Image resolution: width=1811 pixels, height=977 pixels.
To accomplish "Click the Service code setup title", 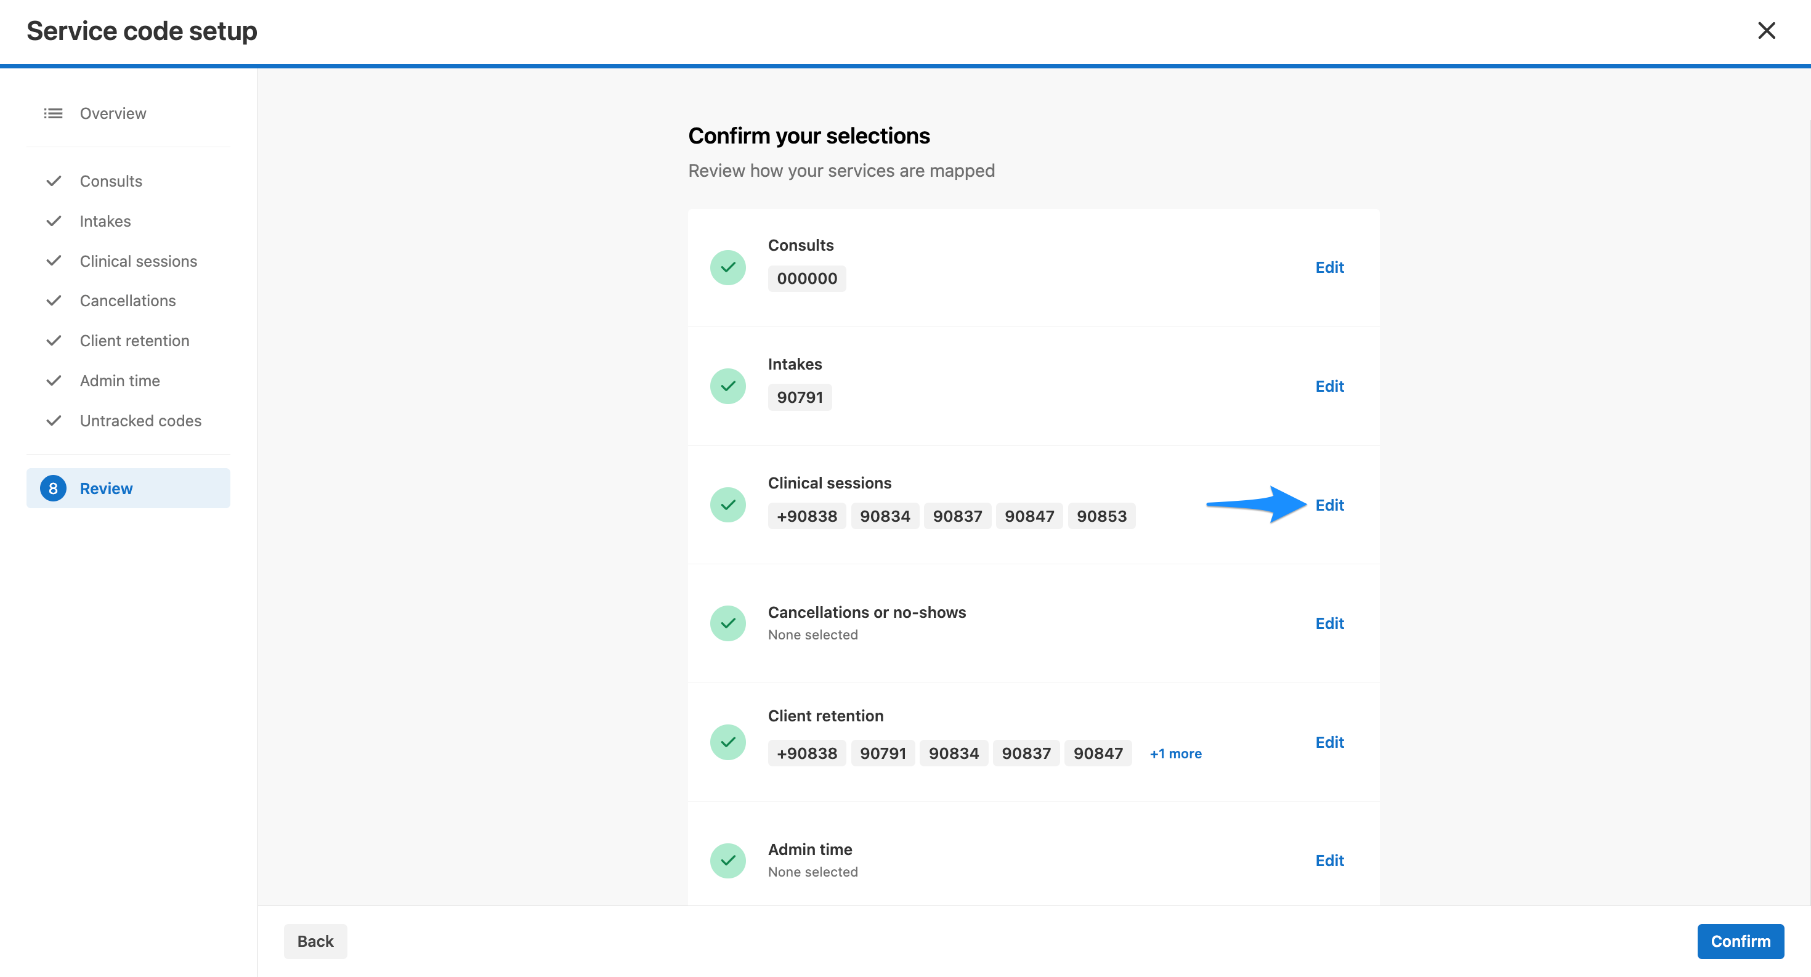I will pos(142,31).
